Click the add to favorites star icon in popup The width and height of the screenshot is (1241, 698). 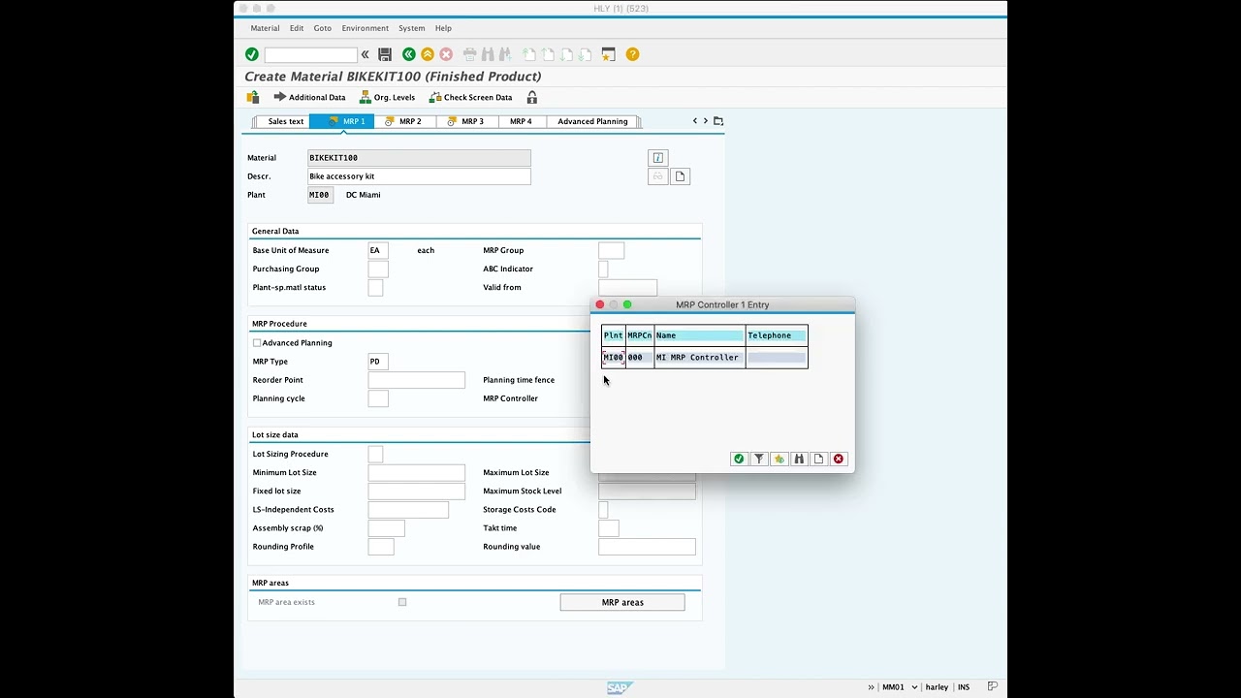pos(779,459)
